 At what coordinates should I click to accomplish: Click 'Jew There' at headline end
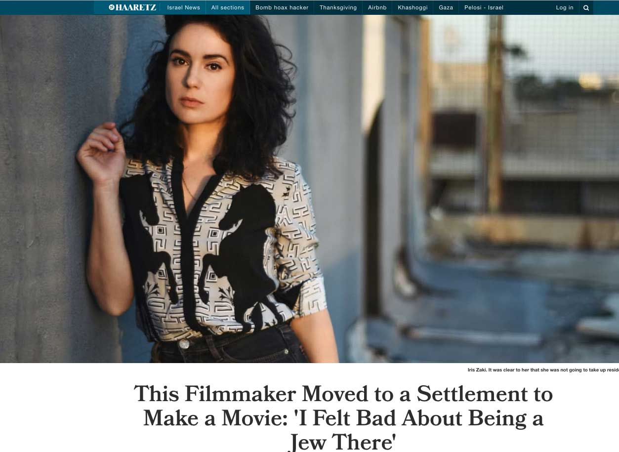click(x=343, y=441)
